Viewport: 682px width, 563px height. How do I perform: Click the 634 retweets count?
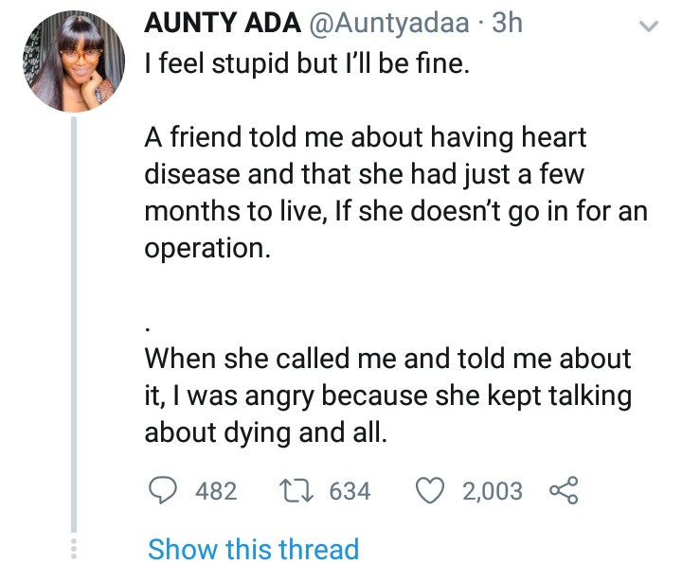(x=349, y=491)
